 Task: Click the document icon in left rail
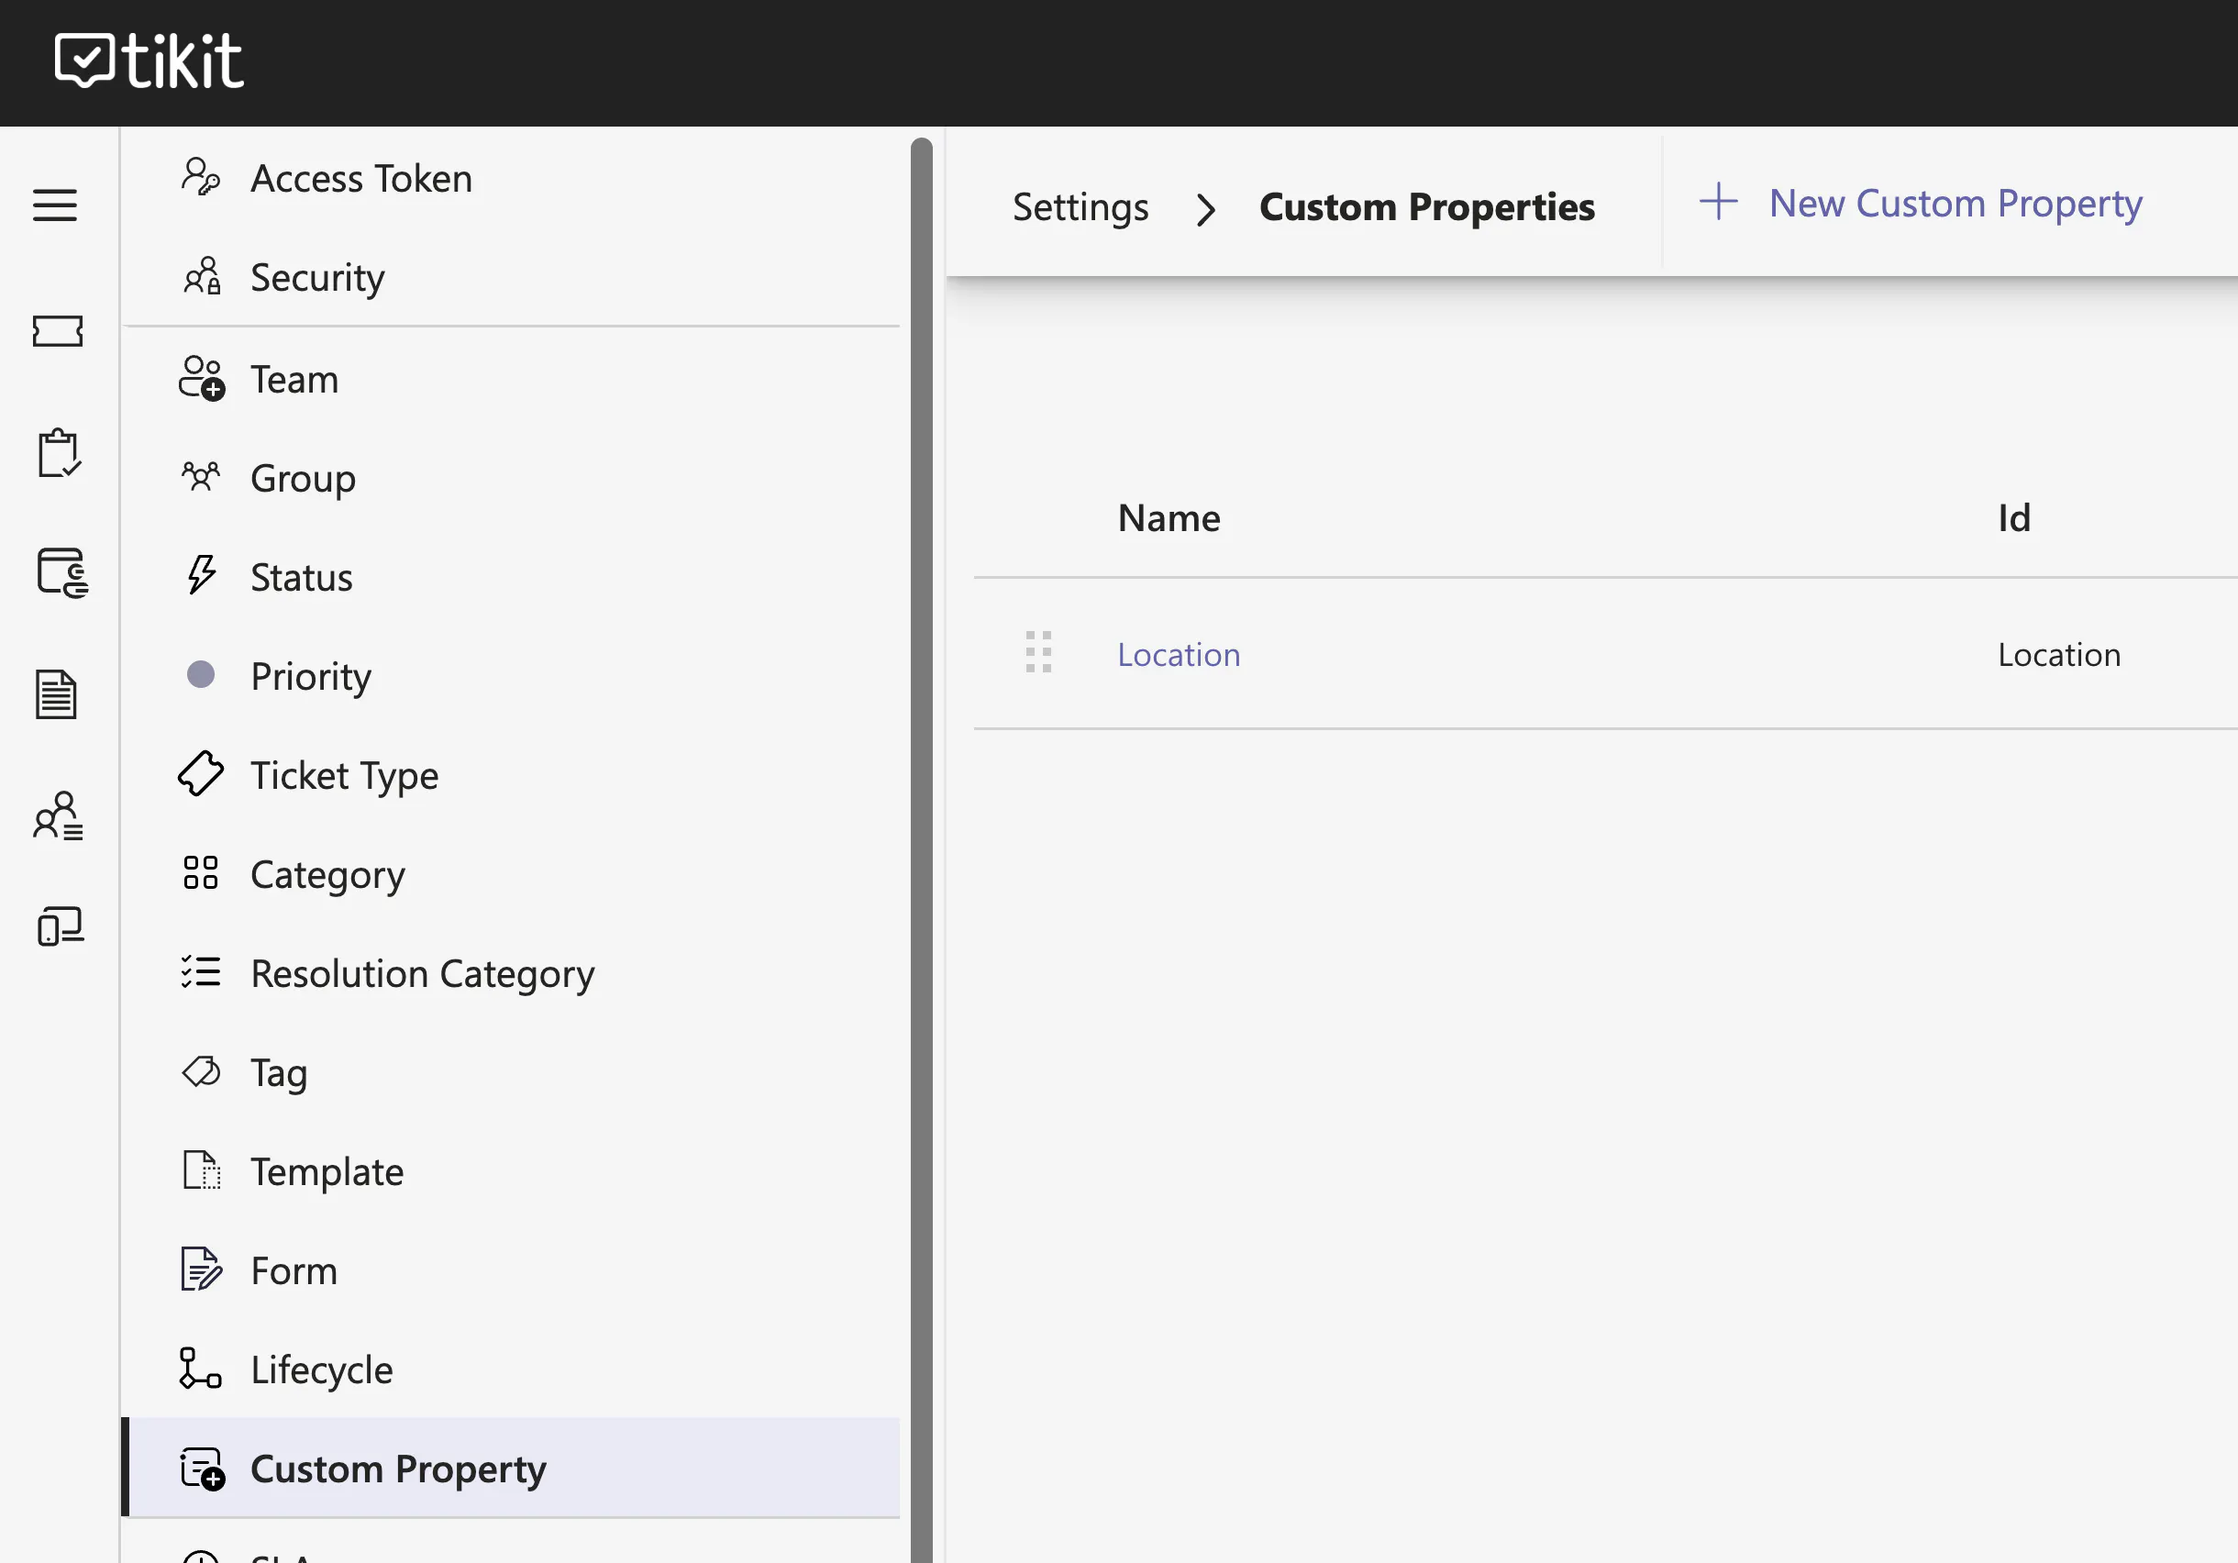point(57,694)
